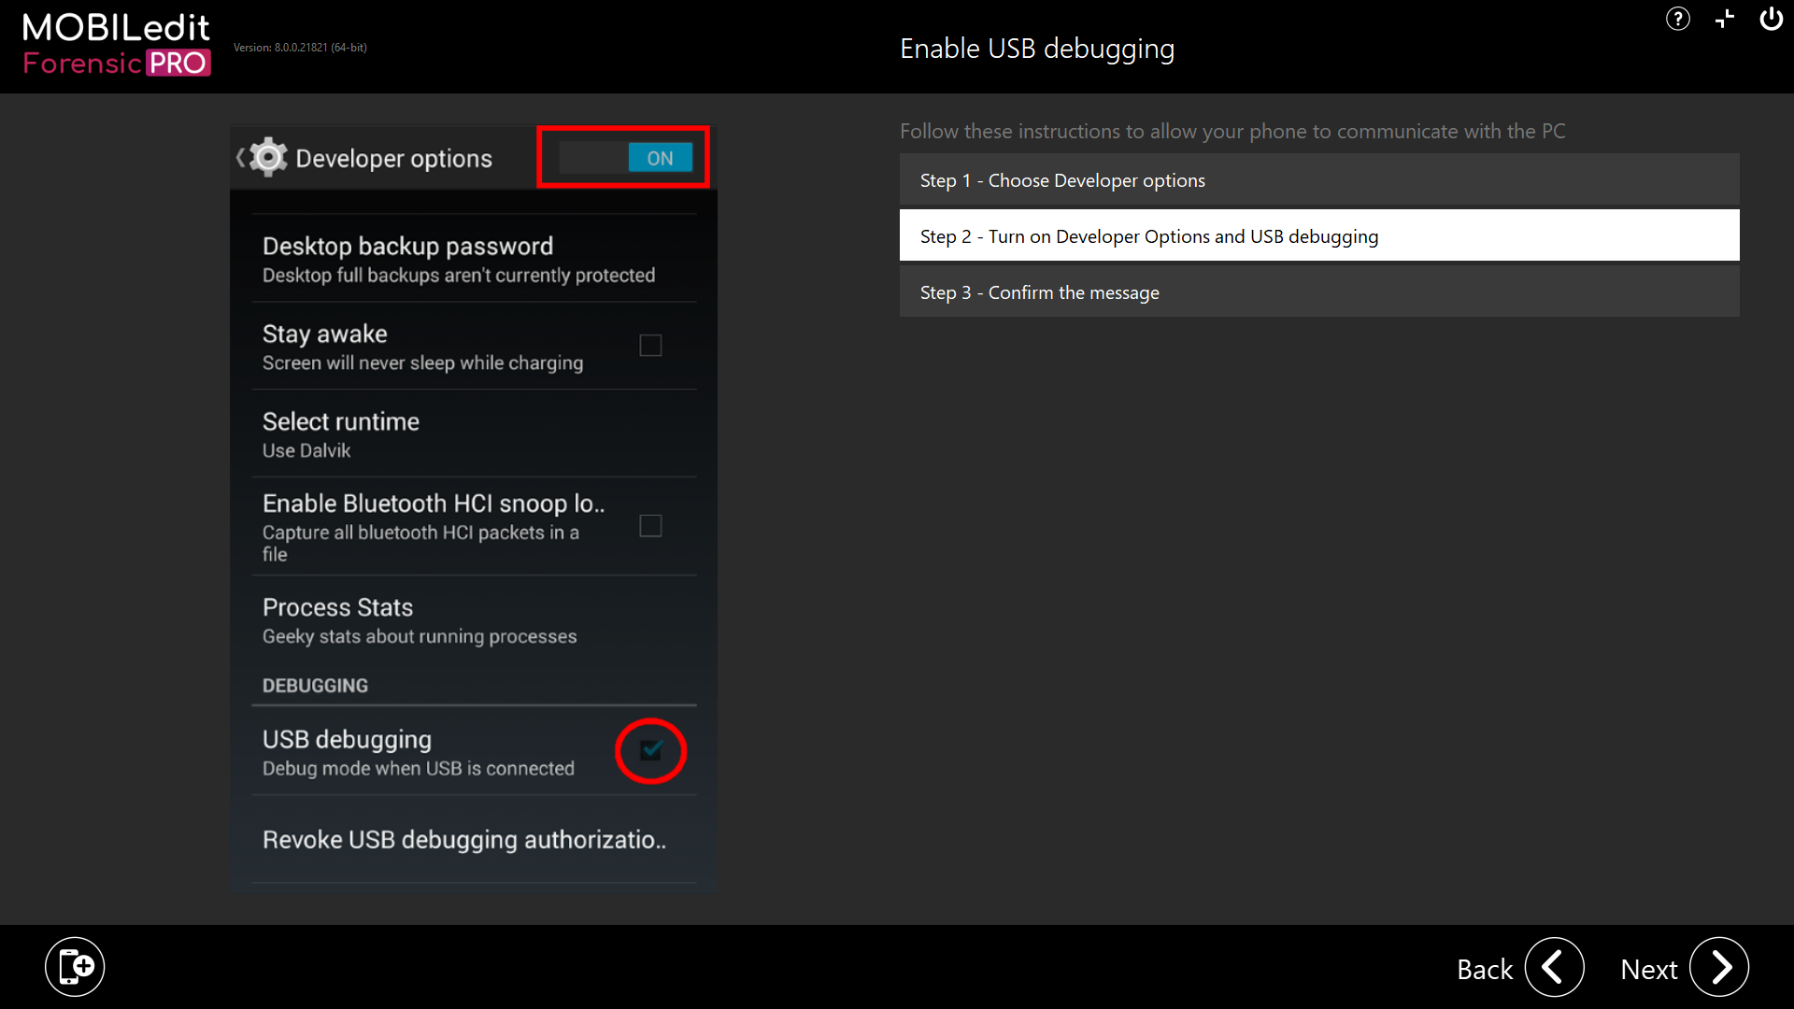Screen dimensions: 1794x1009
Task: Click the Back button
Action: [x=1485, y=970]
